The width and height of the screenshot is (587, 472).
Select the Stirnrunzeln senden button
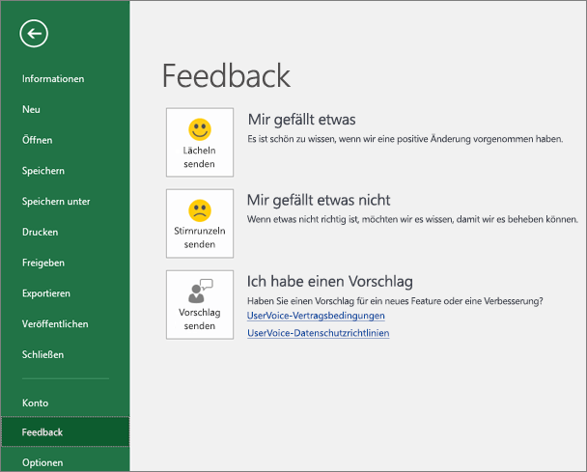200,224
